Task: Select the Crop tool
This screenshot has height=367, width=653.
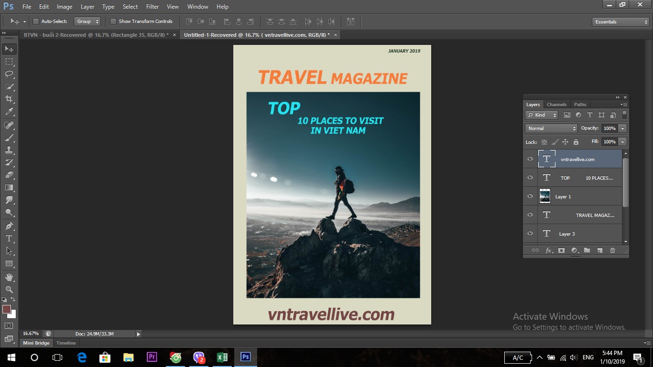Action: pyautogui.click(x=9, y=99)
